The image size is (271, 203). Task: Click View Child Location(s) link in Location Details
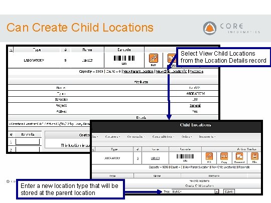172,71
